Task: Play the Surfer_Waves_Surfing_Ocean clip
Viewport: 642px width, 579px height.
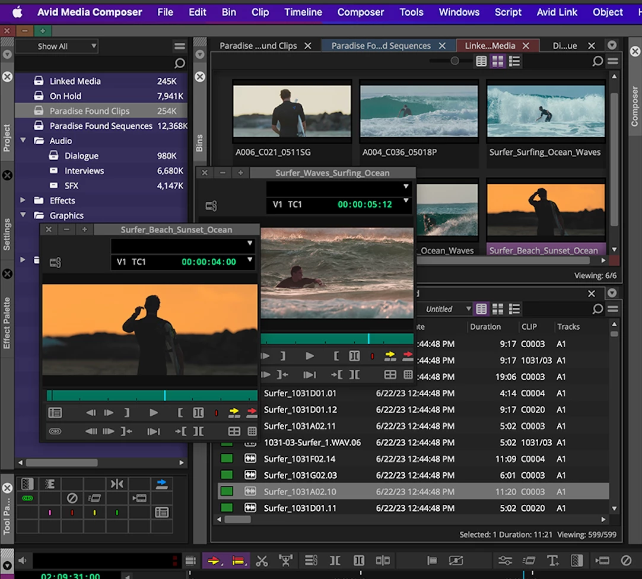Action: pos(310,357)
